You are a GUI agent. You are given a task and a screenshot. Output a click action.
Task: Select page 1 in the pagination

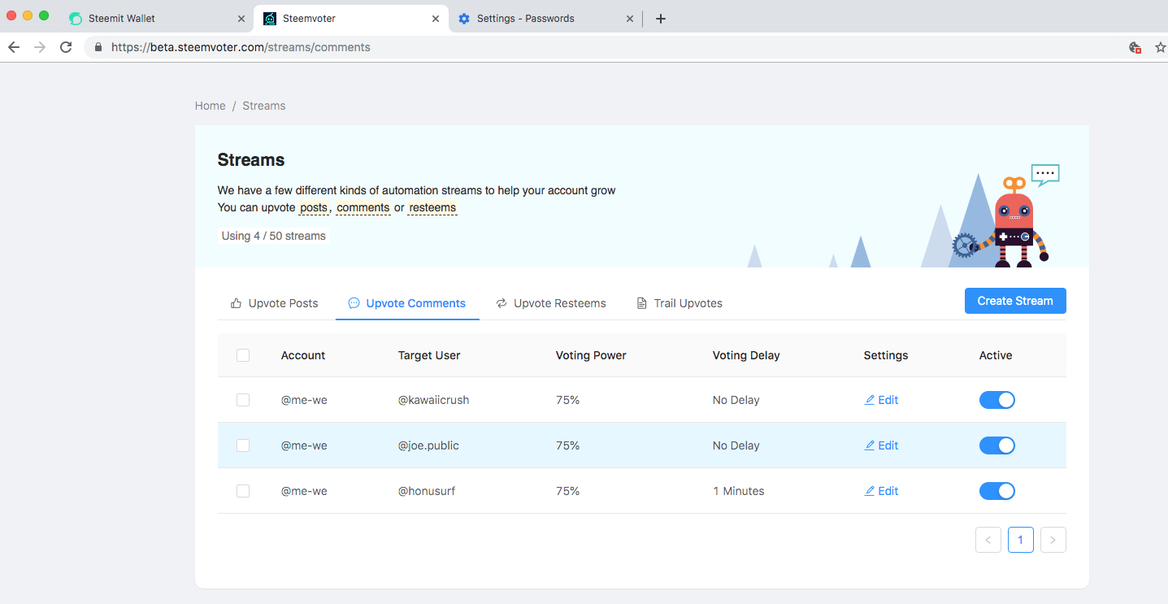(1021, 540)
